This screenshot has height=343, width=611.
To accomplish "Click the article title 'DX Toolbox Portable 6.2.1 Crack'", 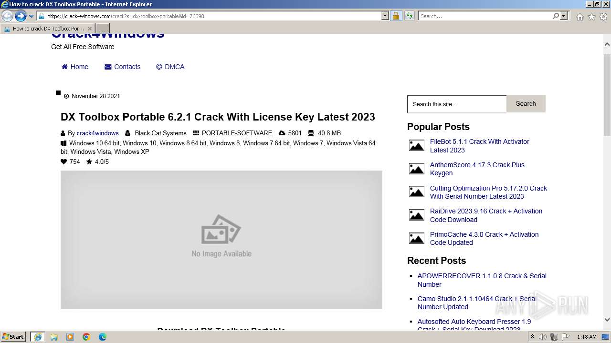I will click(218, 117).
